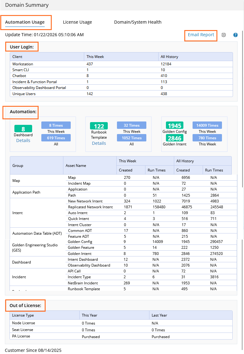Select the Replicated Network Intent row
This screenshot has height=354, width=244.
pos(90,207)
